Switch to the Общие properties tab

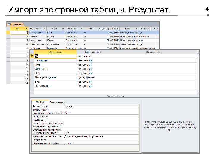40,102
